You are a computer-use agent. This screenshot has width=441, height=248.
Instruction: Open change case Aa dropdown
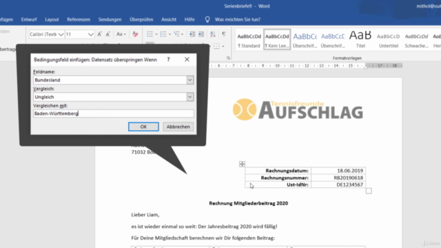point(121,34)
